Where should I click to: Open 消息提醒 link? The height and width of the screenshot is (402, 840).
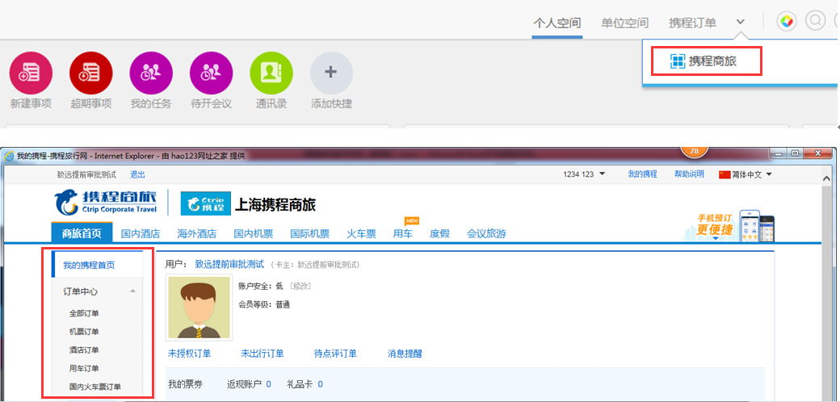[405, 354]
